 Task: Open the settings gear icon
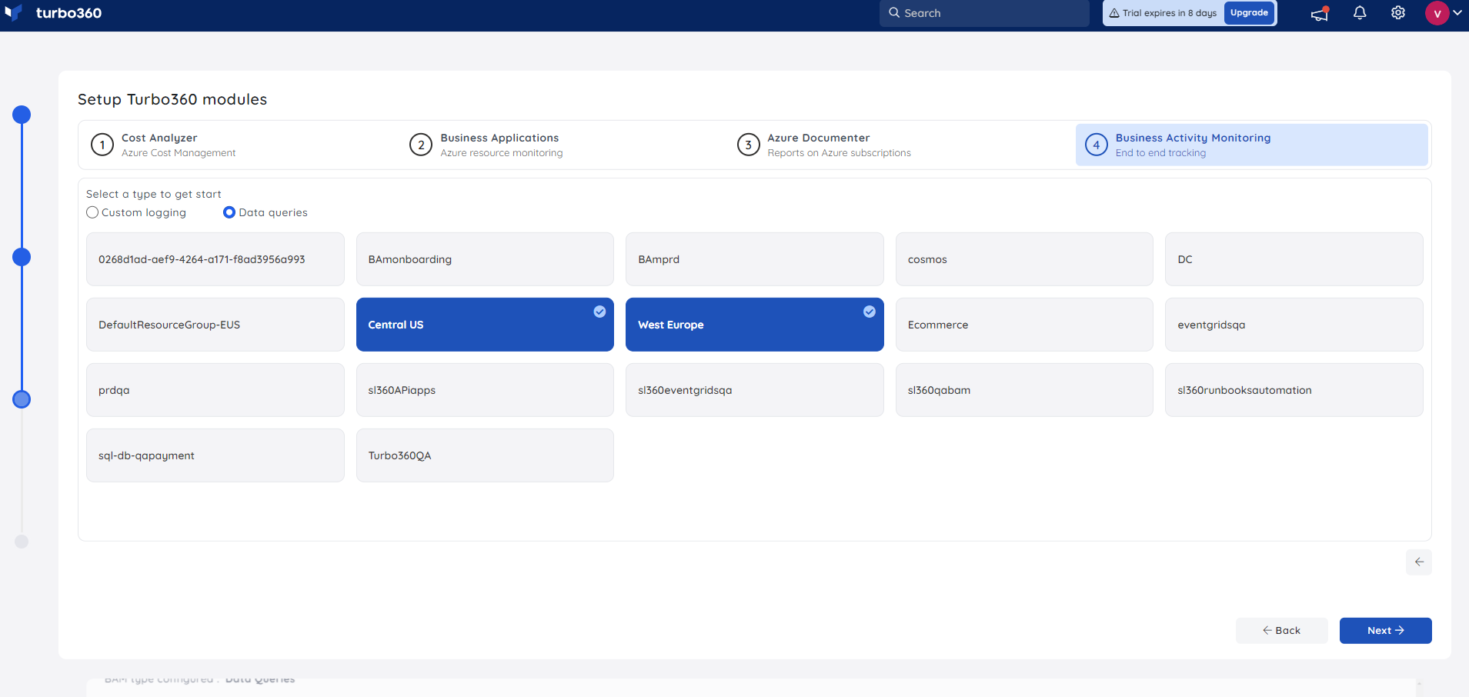[x=1398, y=13]
